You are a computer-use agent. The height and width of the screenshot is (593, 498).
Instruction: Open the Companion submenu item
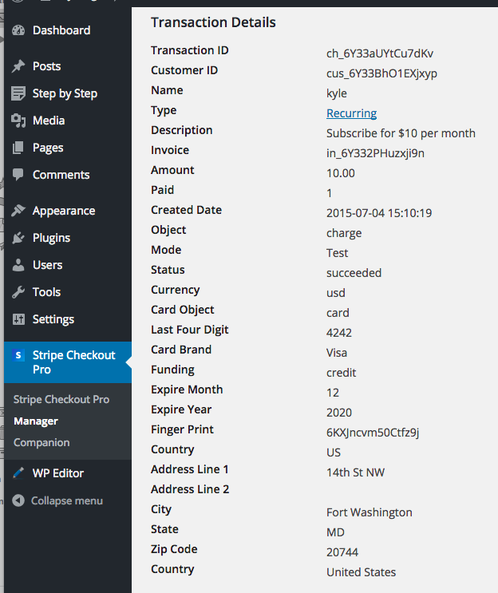(x=41, y=442)
